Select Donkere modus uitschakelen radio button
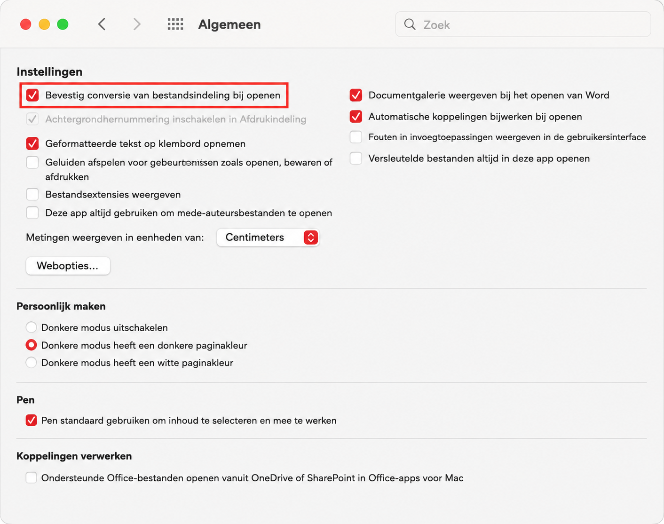This screenshot has height=524, width=664. point(31,327)
